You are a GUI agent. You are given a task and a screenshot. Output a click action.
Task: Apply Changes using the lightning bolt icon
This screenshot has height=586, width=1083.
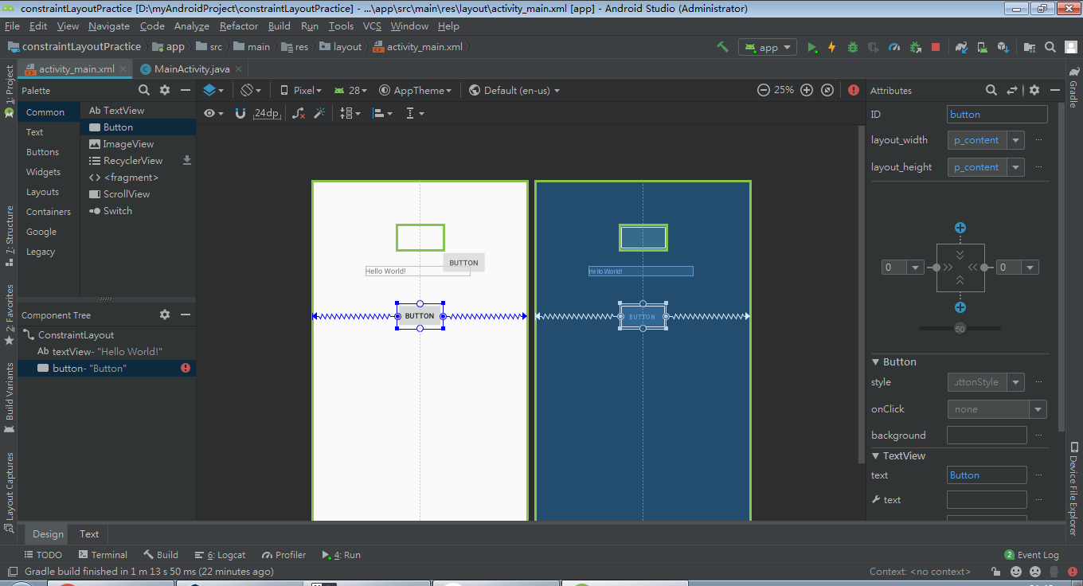click(x=831, y=47)
